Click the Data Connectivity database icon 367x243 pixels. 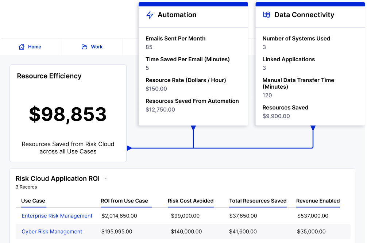pos(267,15)
